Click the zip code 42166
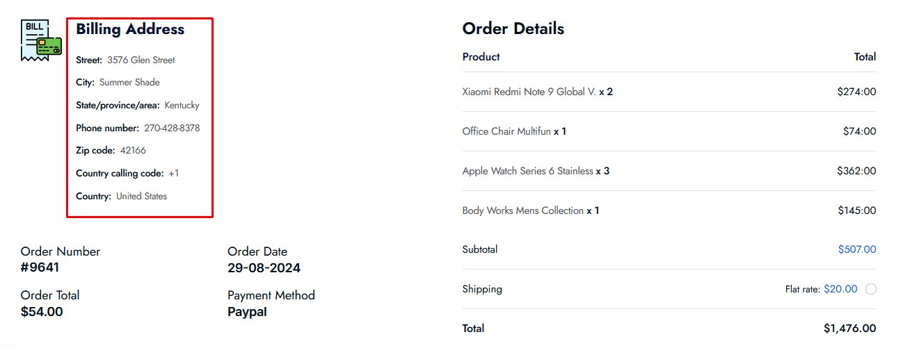This screenshot has height=348, width=903. click(133, 150)
